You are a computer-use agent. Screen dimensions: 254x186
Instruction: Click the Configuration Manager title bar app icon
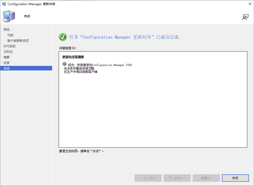pos(4,4)
